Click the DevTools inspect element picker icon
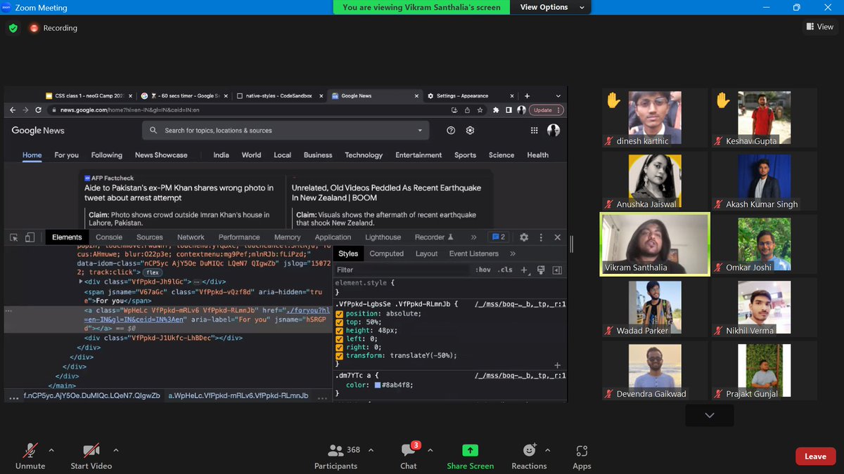Viewport: 844px width, 474px height. 13,237
